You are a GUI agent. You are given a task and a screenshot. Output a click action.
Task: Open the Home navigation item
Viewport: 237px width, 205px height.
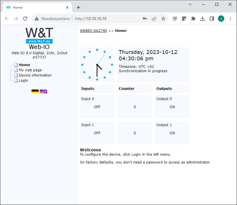(x=25, y=65)
